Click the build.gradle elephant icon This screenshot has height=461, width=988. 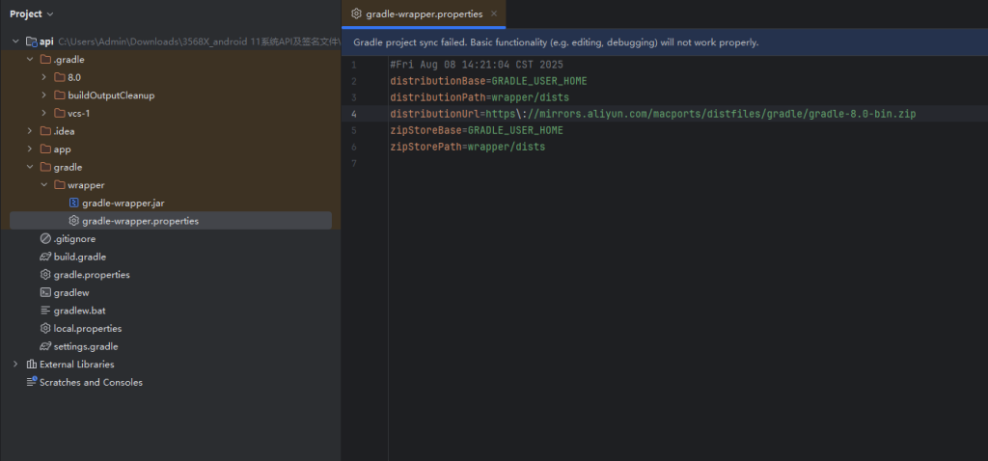tap(45, 257)
